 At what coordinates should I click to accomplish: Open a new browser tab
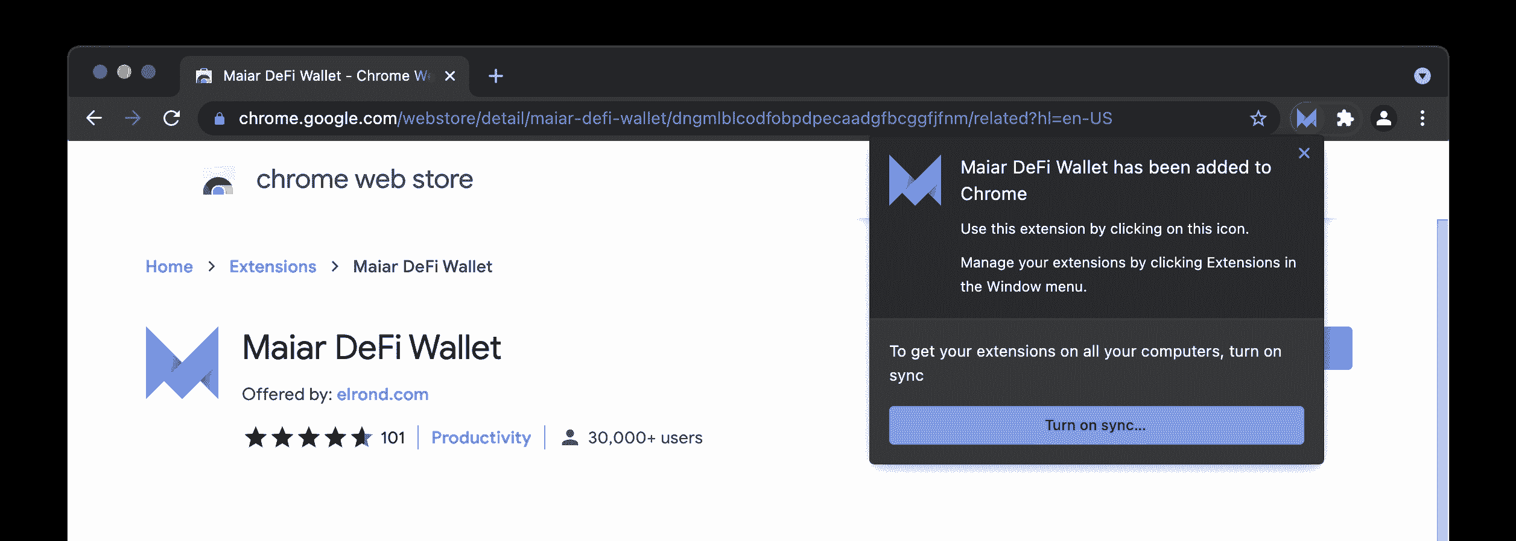(496, 76)
